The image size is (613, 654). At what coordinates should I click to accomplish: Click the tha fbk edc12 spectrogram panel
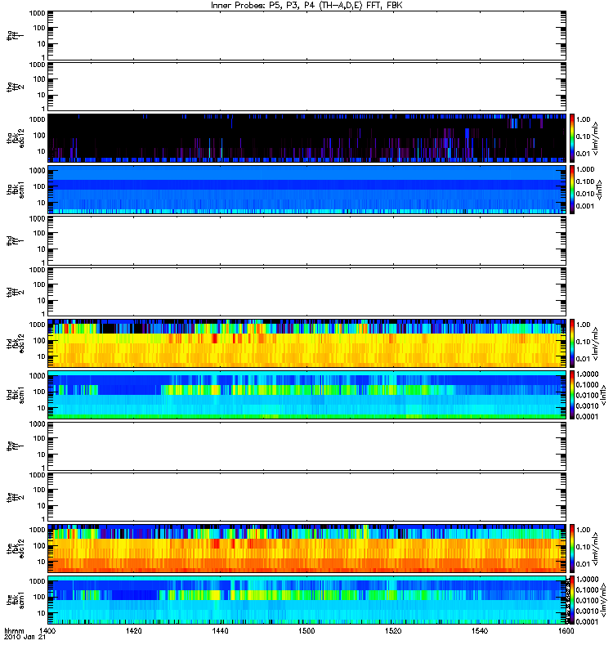click(307, 138)
